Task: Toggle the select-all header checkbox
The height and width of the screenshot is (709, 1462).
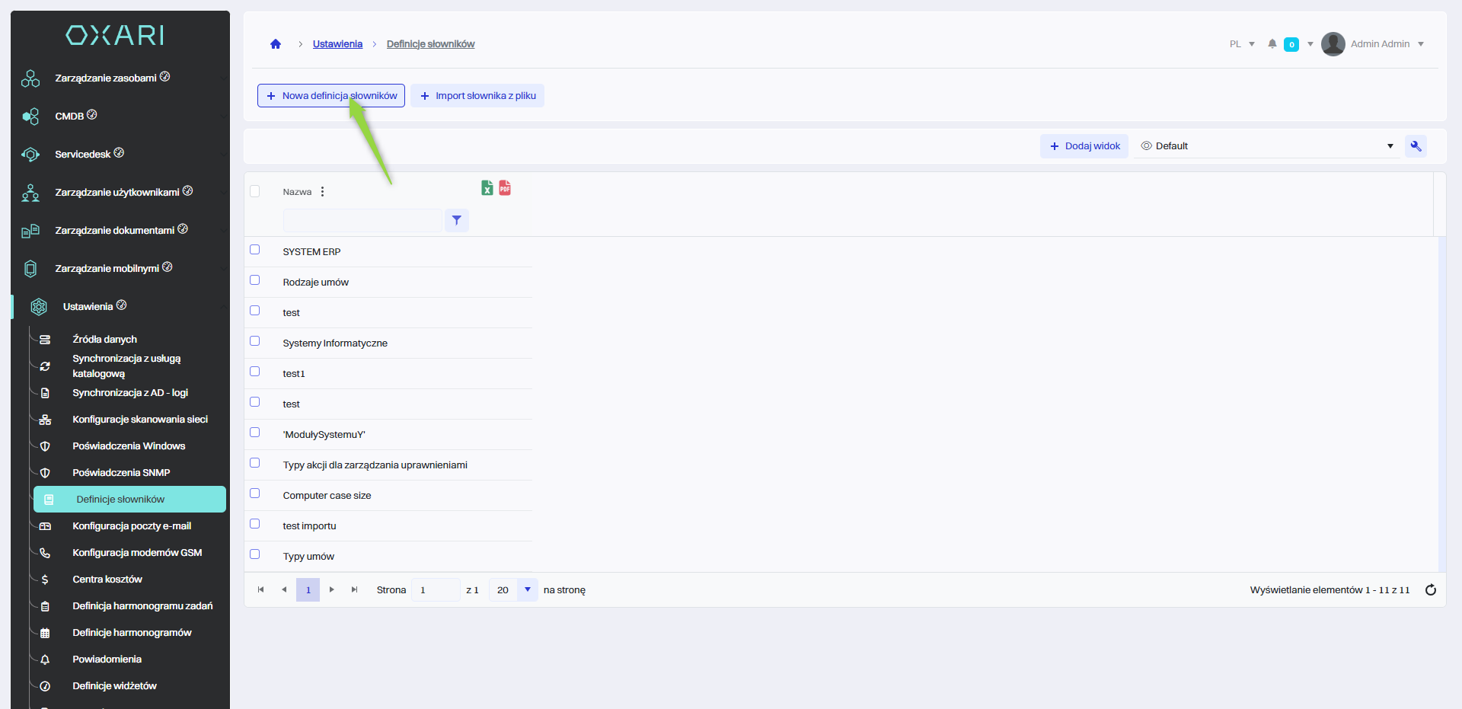Action: [255, 191]
